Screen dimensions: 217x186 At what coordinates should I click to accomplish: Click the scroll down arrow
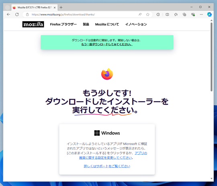[x=211, y=178]
